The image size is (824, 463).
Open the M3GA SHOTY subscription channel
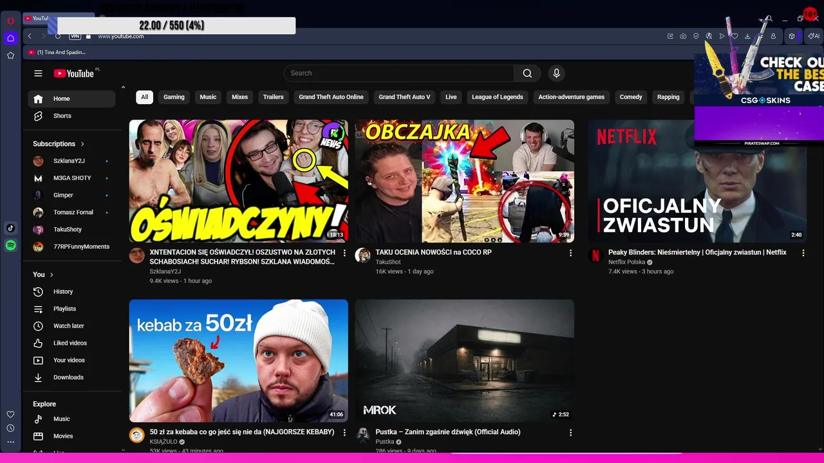(71, 178)
